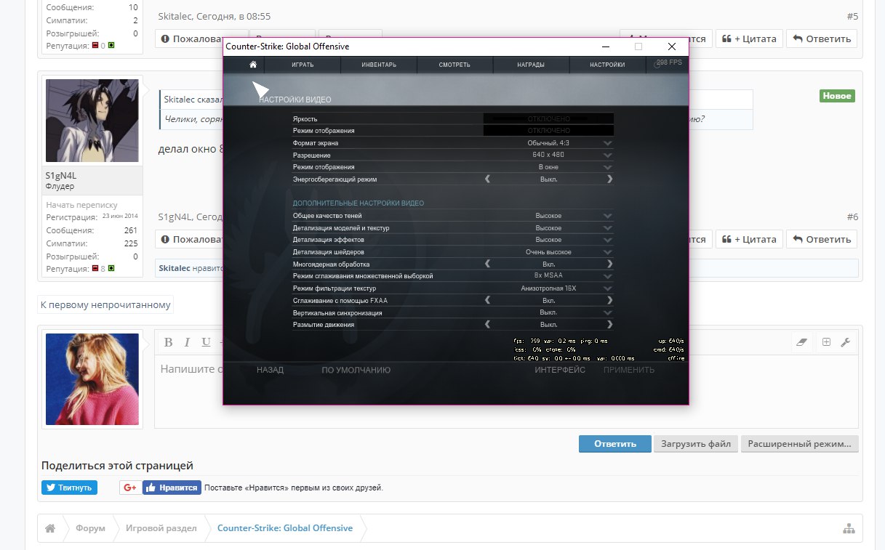Open the #6 post permalink
Image resolution: width=885 pixels, height=550 pixels.
[x=852, y=217]
